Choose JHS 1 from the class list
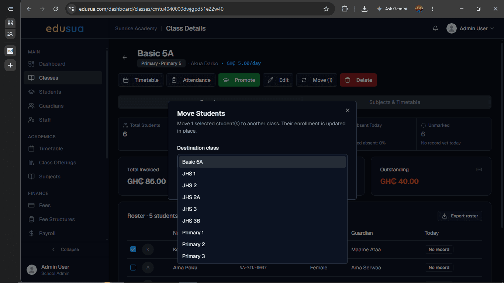The height and width of the screenshot is (283, 504). coord(262,174)
